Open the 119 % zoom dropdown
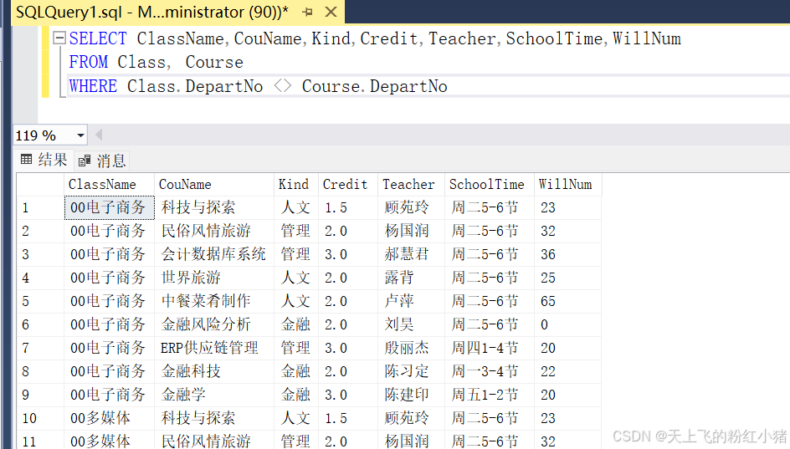Viewport: 790px width, 449px height. pos(80,135)
